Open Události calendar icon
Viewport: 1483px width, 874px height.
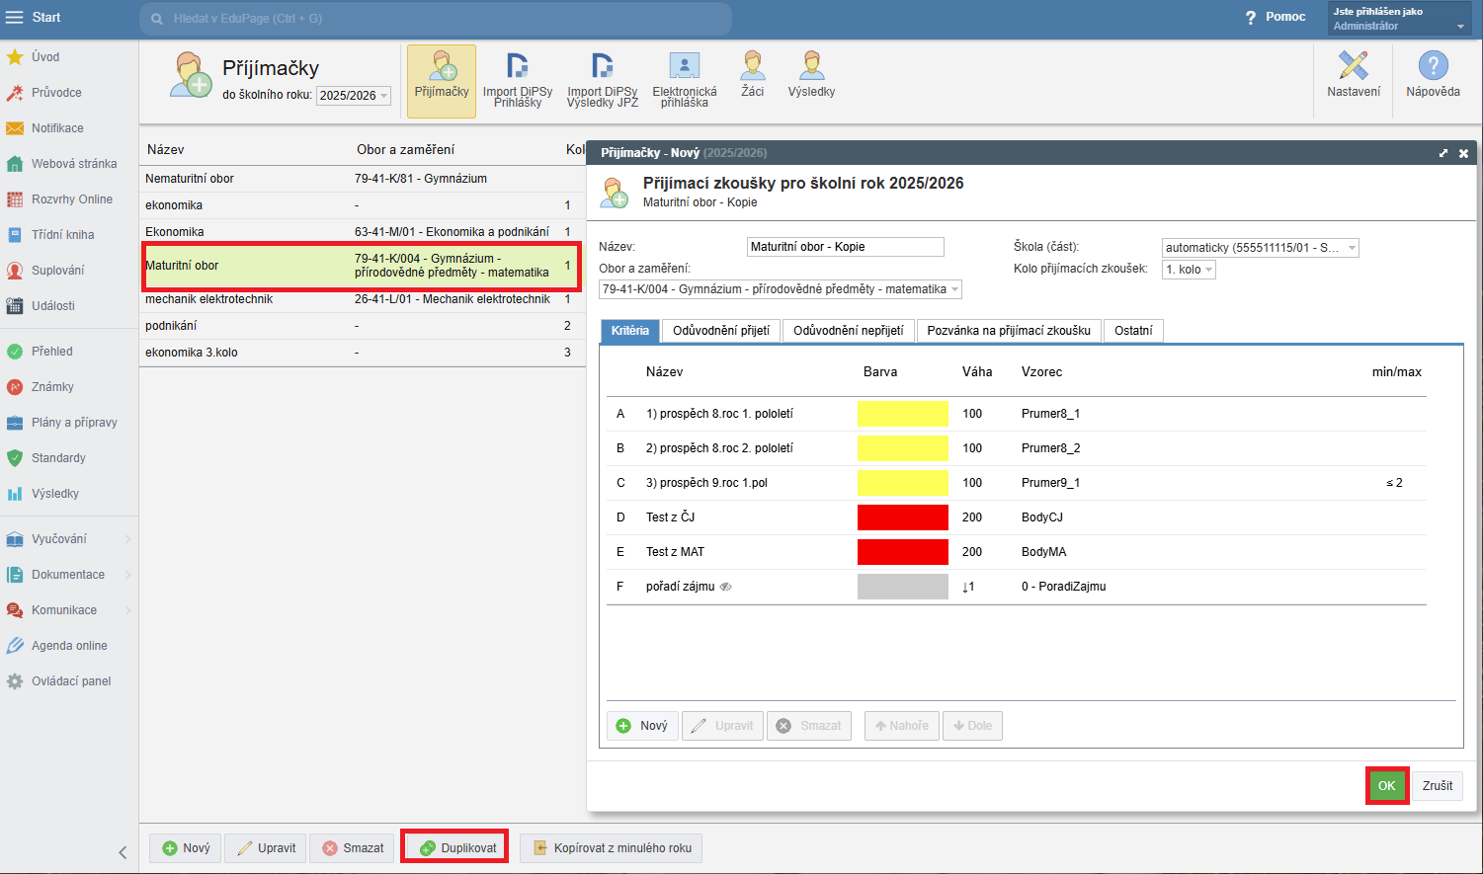(x=15, y=306)
